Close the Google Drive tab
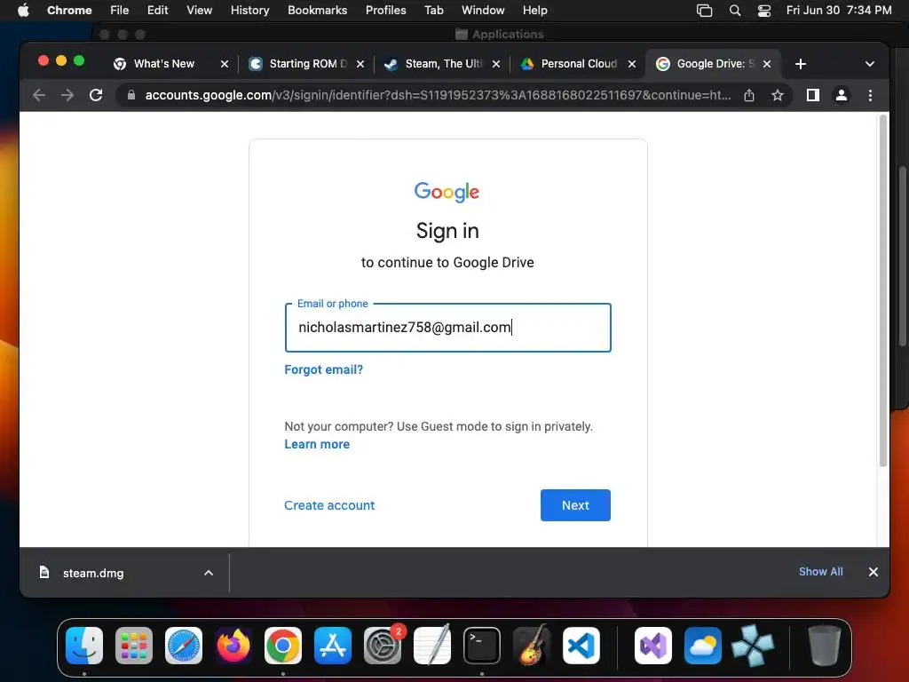Screen dimensions: 909x682 767,64
